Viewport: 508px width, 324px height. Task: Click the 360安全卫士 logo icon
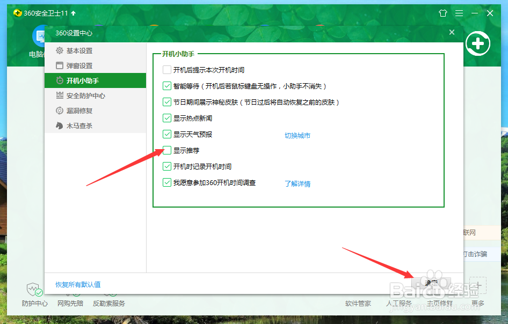pos(18,13)
